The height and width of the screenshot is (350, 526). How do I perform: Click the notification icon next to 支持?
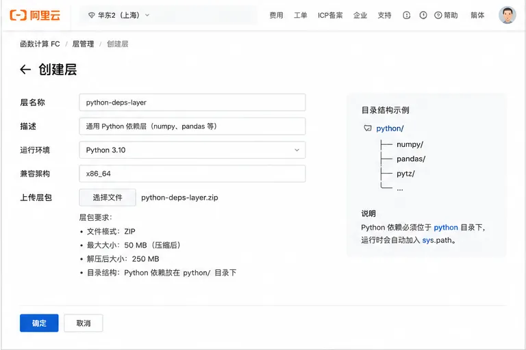407,15
